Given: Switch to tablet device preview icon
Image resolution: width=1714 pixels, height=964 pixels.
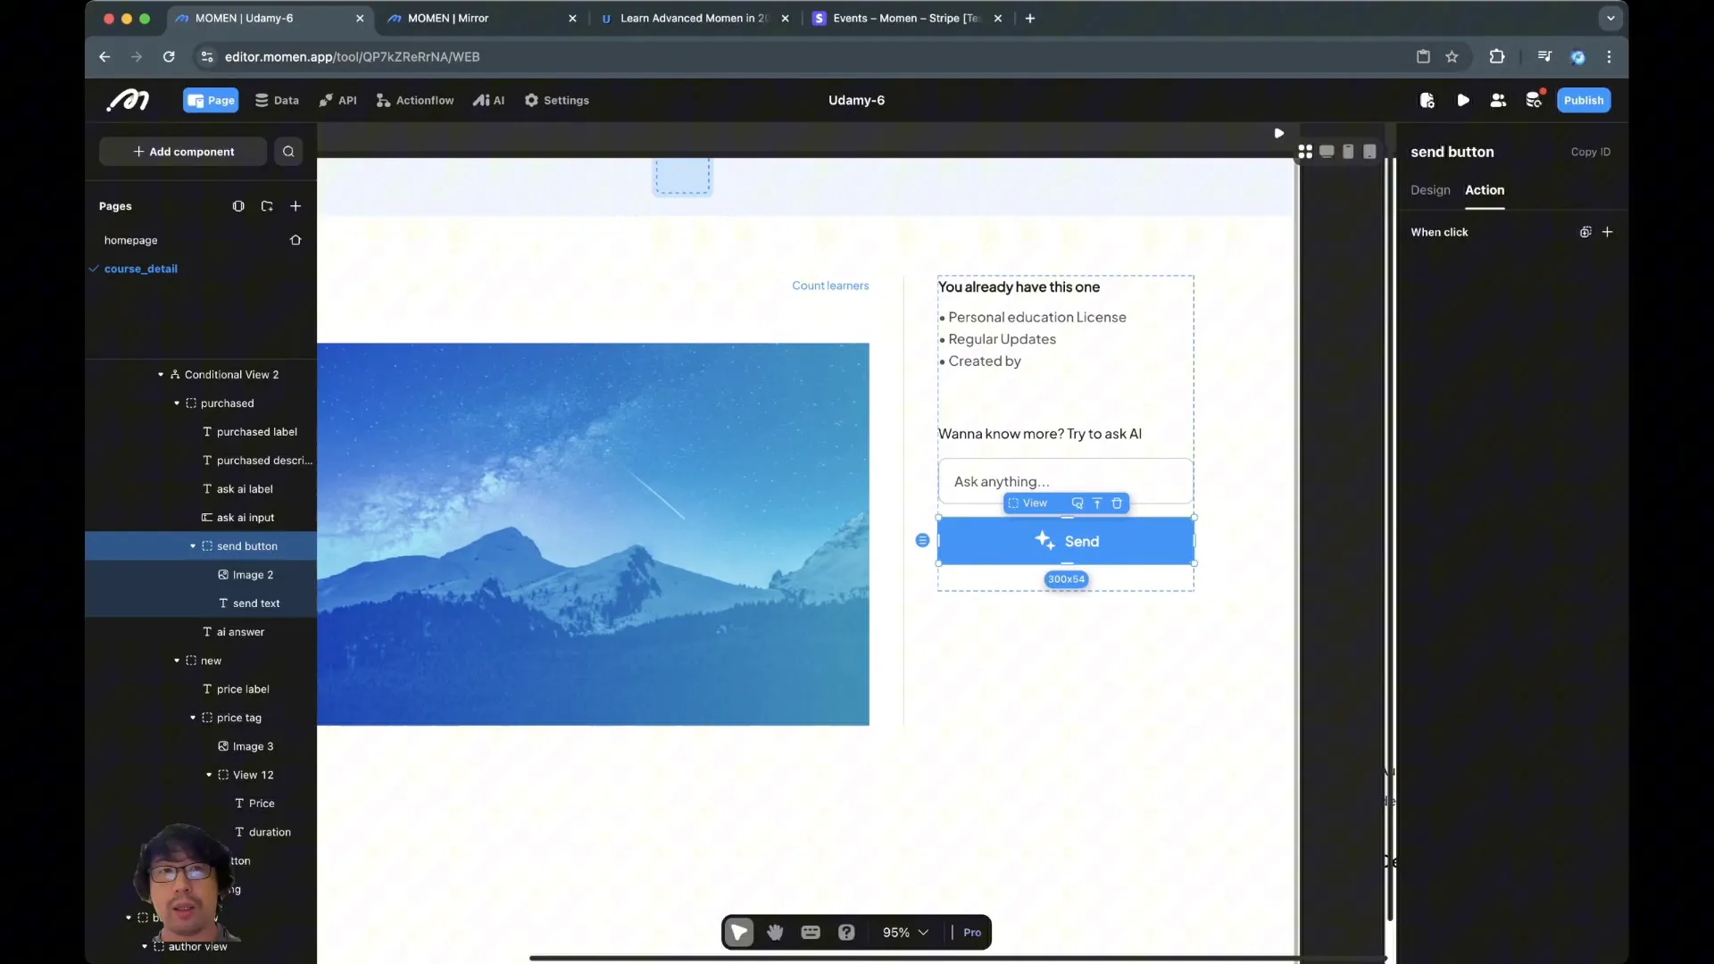Looking at the screenshot, I should click(x=1369, y=152).
